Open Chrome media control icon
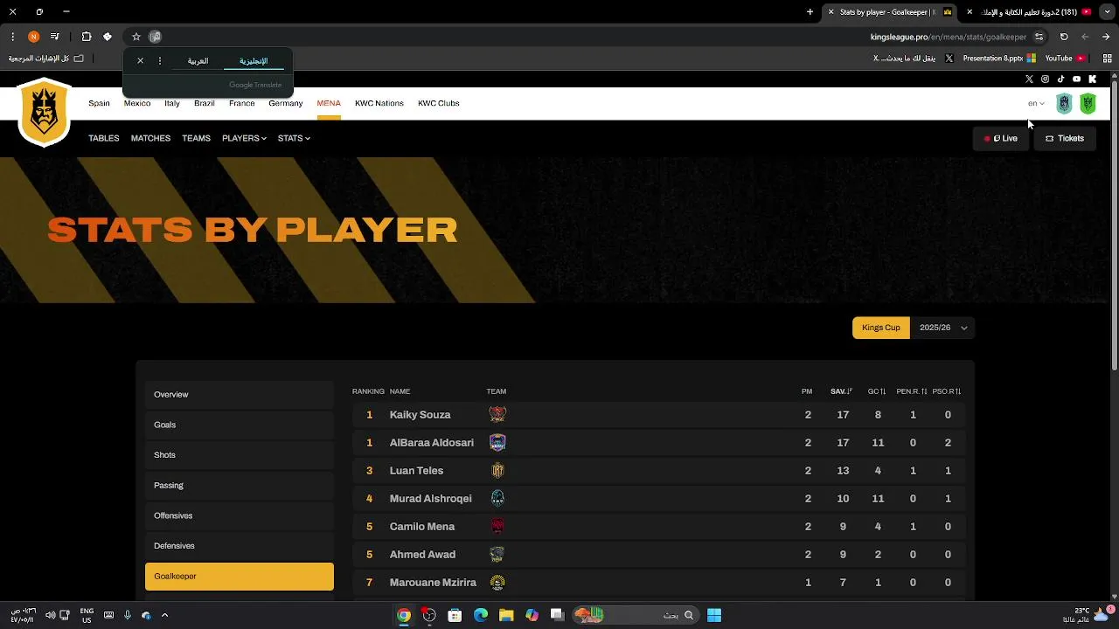Image resolution: width=1119 pixels, height=629 pixels. [55, 37]
